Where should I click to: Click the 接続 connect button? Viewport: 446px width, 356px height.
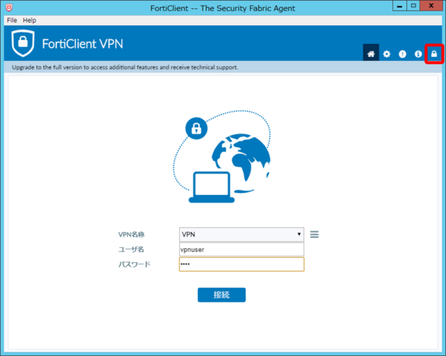pos(222,295)
